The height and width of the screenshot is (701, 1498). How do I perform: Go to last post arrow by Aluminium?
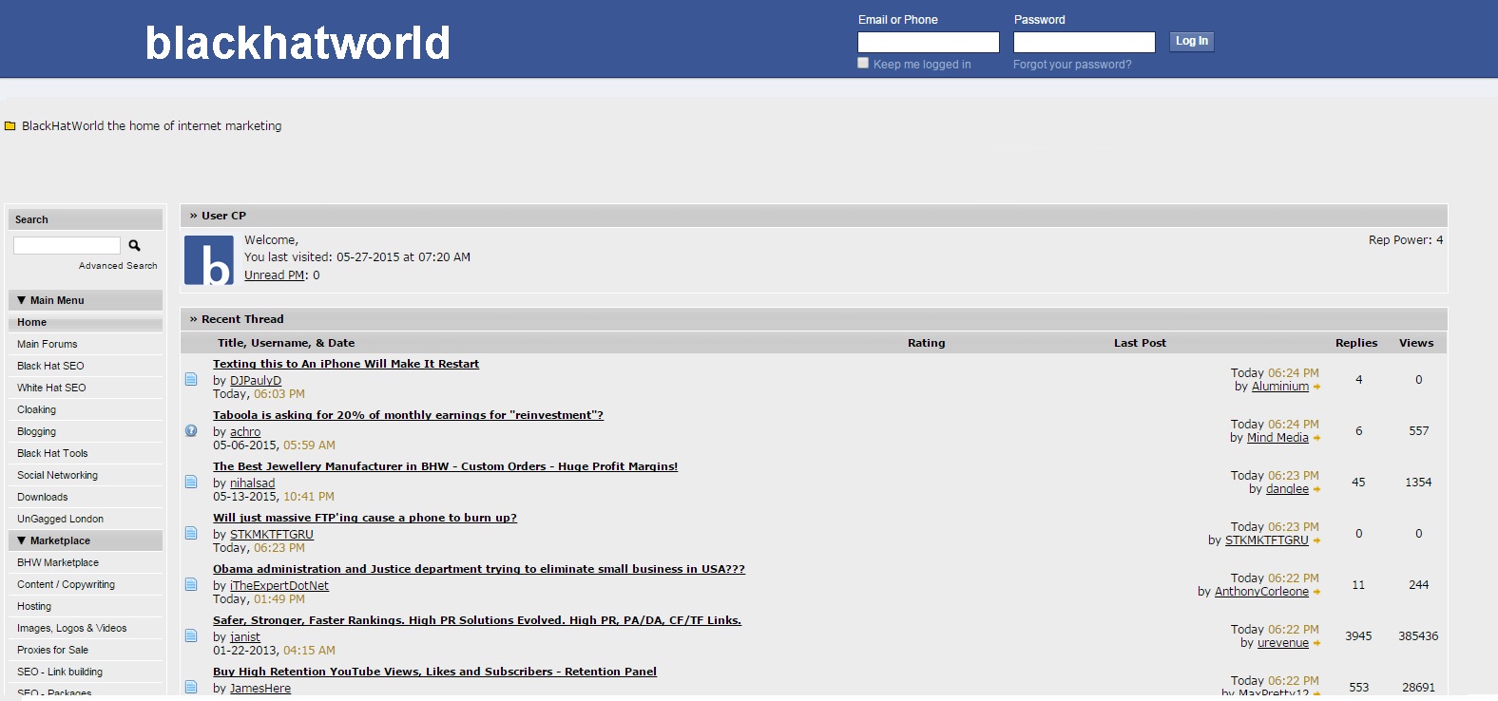[1316, 388]
